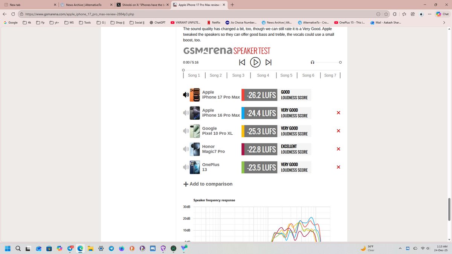Open the Google bookmark
Viewport: 452px width, 254px height.
pyautogui.click(x=11, y=23)
